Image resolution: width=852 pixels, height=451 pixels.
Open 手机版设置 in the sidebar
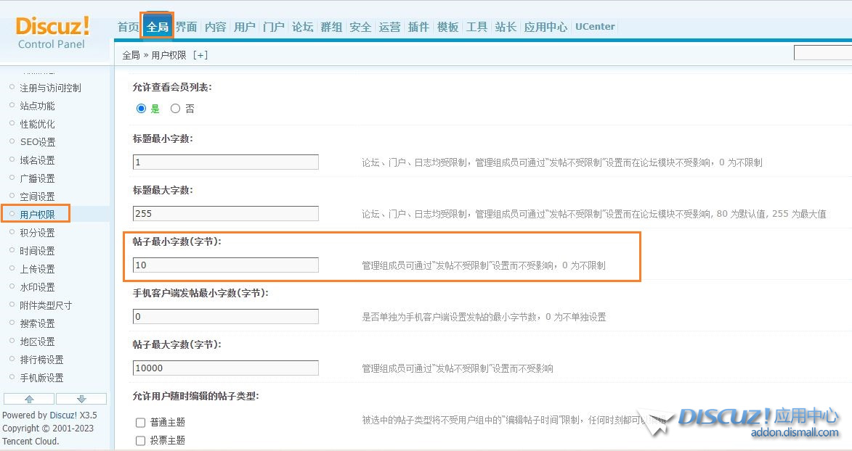(41, 378)
